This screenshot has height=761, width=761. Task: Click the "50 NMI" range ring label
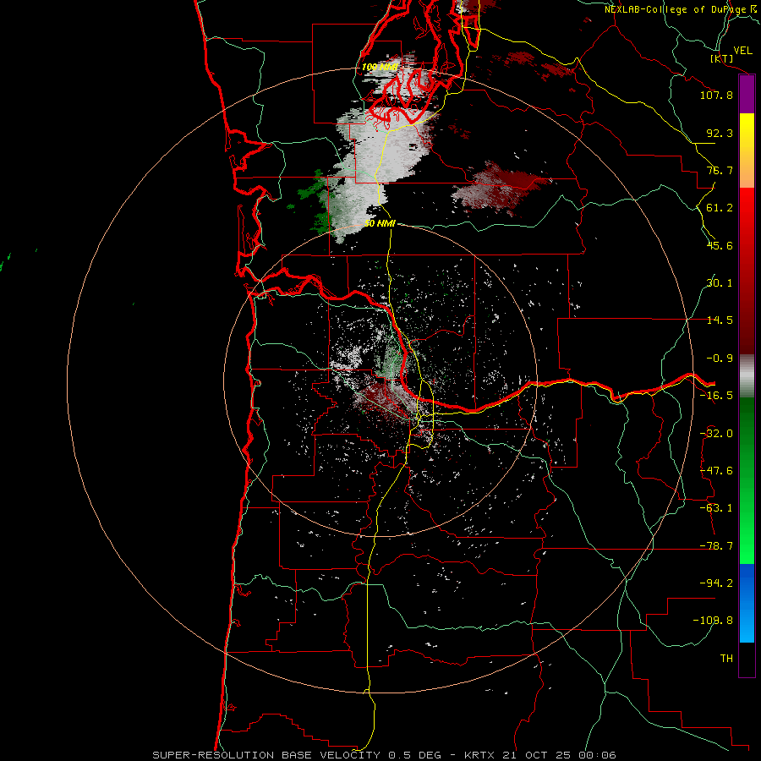[380, 224]
